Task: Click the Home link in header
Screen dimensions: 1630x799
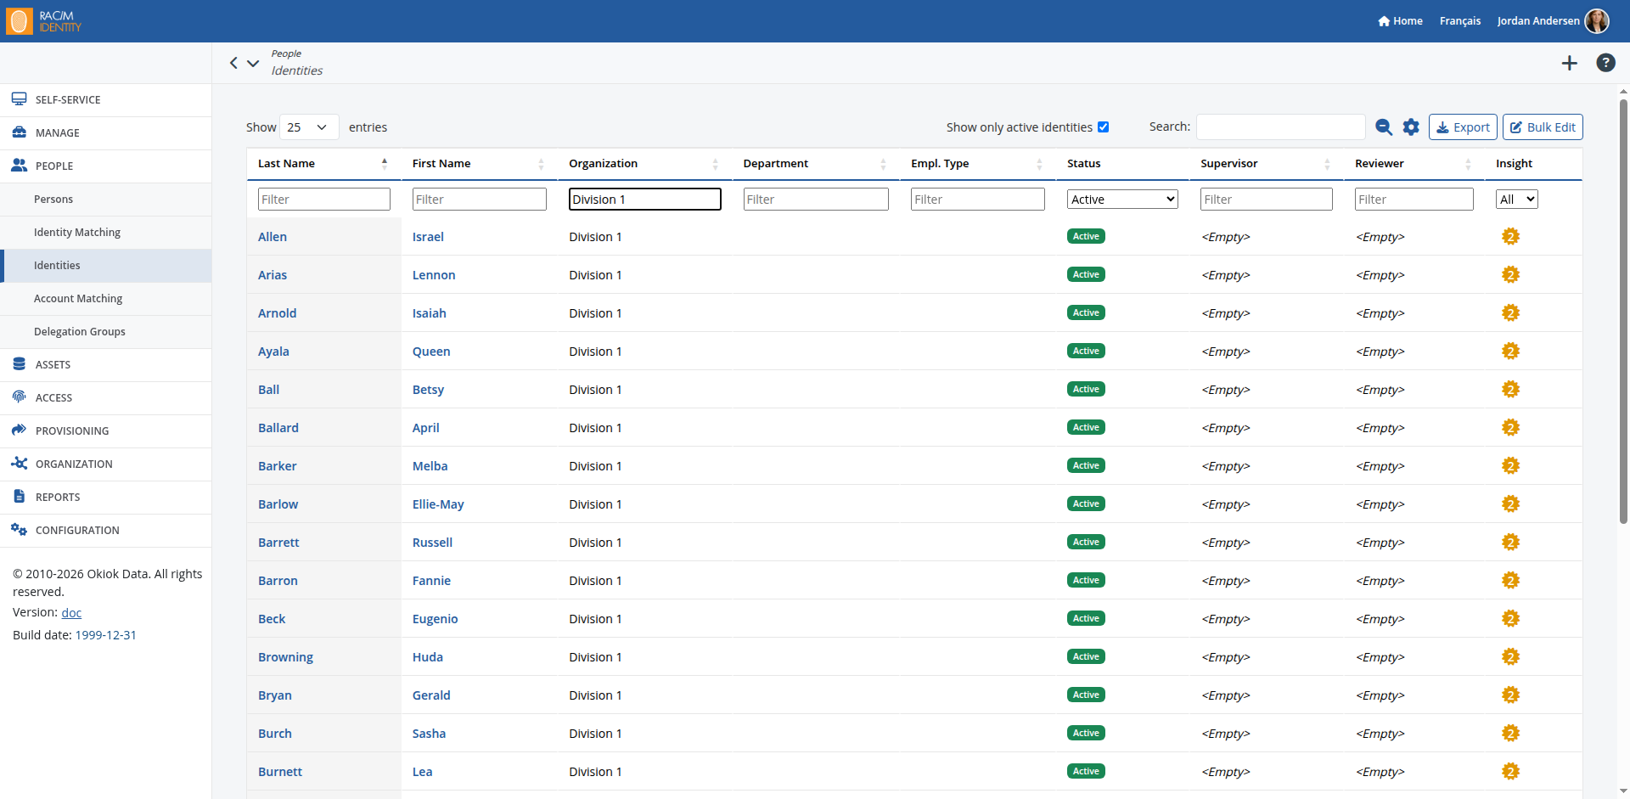Action: (1400, 21)
